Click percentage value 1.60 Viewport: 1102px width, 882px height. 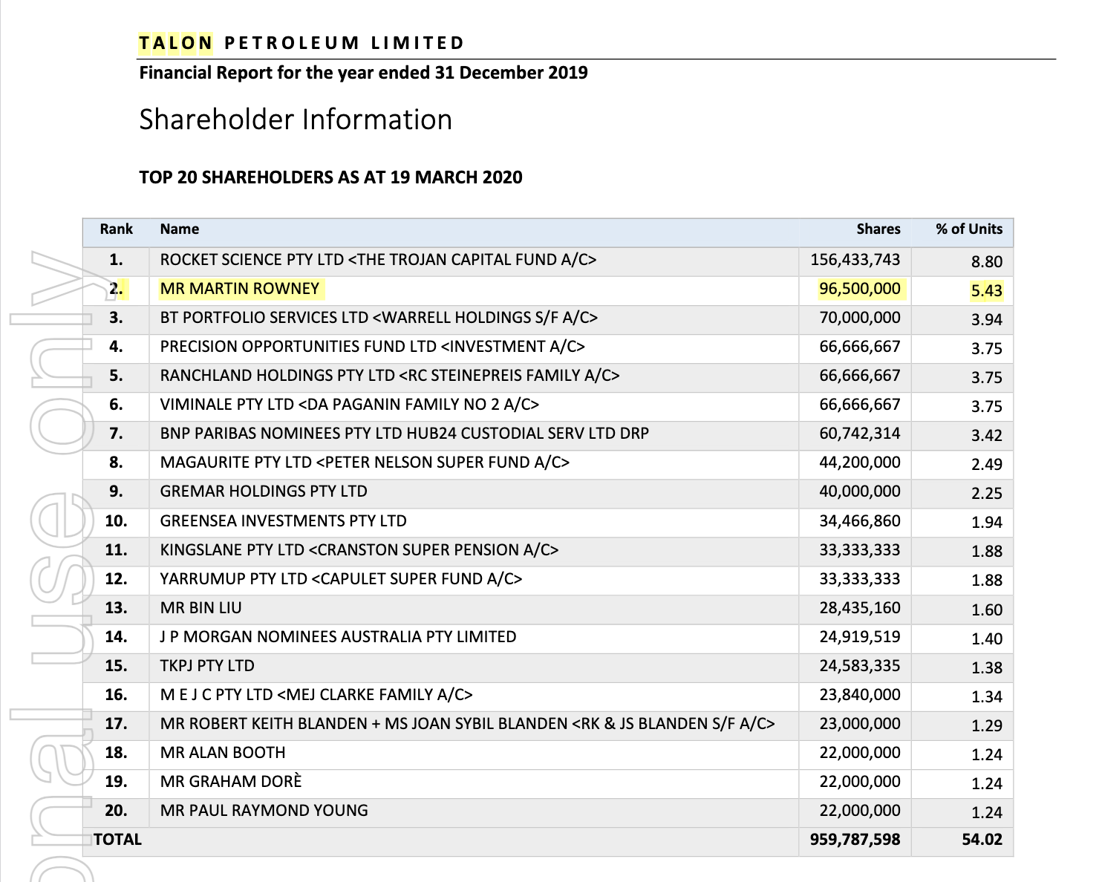987,610
